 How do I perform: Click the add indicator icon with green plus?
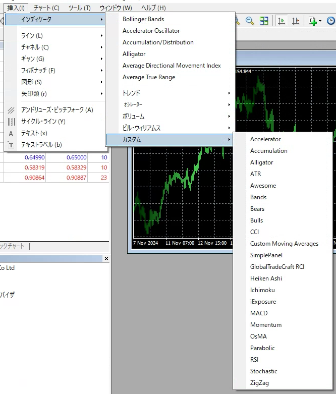(312, 21)
